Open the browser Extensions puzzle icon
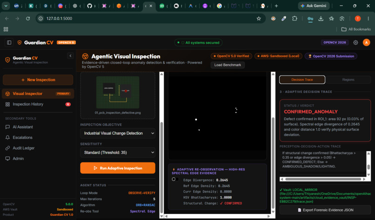Screen dimensions: 375x220 (295, 19)
